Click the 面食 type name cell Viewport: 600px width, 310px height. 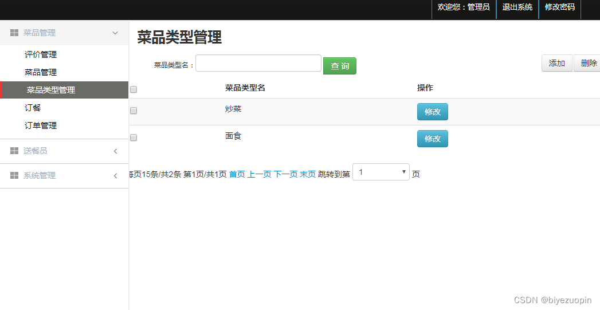[x=233, y=136]
